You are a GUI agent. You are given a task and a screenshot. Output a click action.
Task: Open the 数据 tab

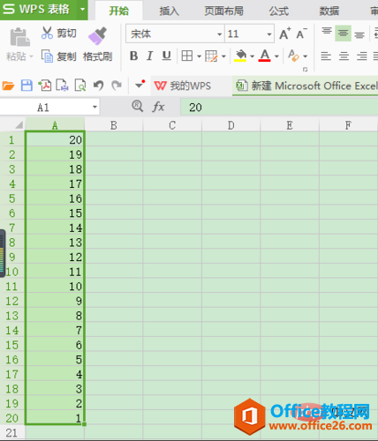(x=329, y=11)
